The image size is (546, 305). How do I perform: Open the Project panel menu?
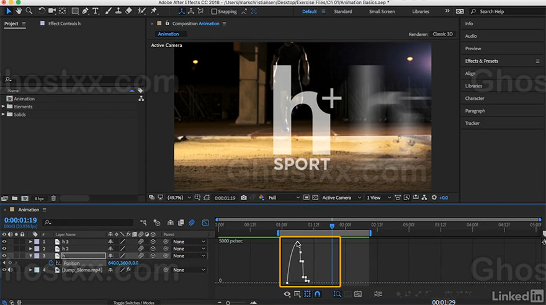point(24,24)
